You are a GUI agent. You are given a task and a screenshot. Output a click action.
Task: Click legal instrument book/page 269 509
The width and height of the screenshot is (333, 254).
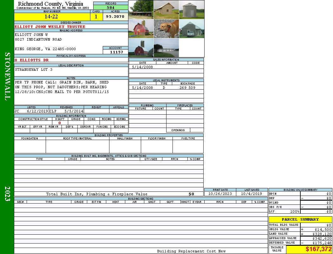pos(187,88)
